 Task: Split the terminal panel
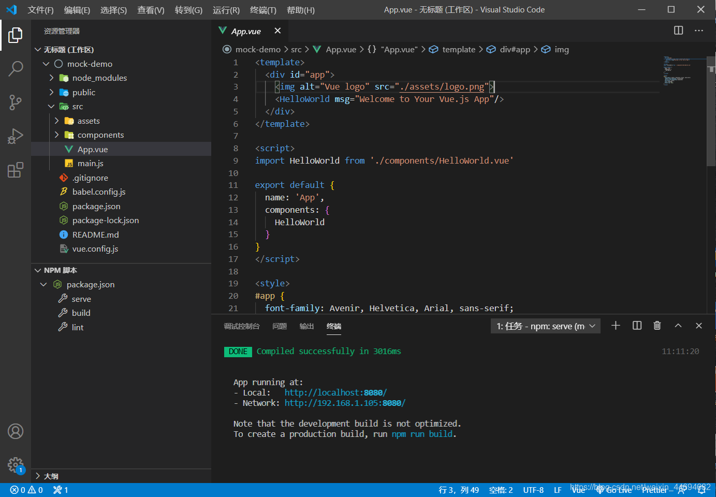[637, 326]
